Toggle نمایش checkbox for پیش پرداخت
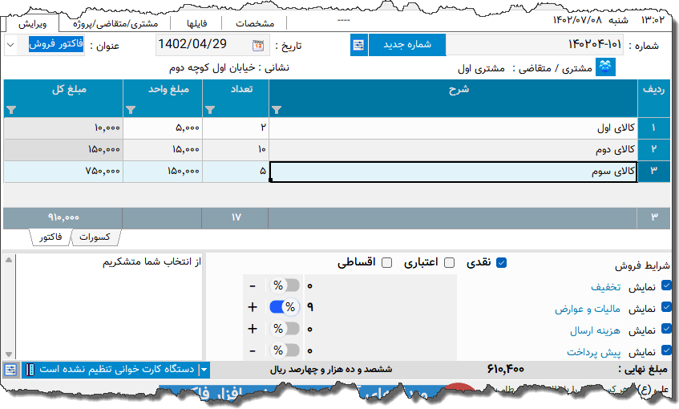 (x=666, y=350)
